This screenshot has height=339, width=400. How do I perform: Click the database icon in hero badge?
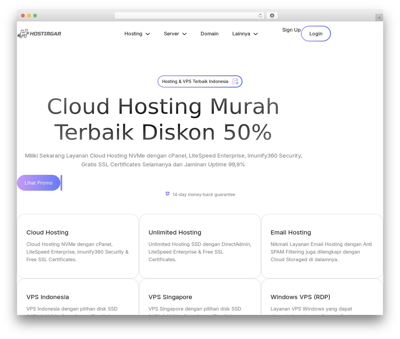click(x=235, y=81)
